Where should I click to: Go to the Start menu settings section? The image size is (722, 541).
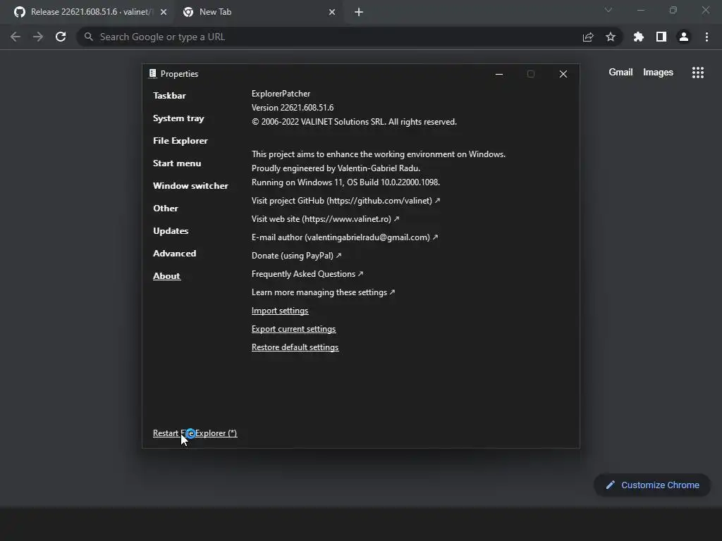click(x=177, y=163)
